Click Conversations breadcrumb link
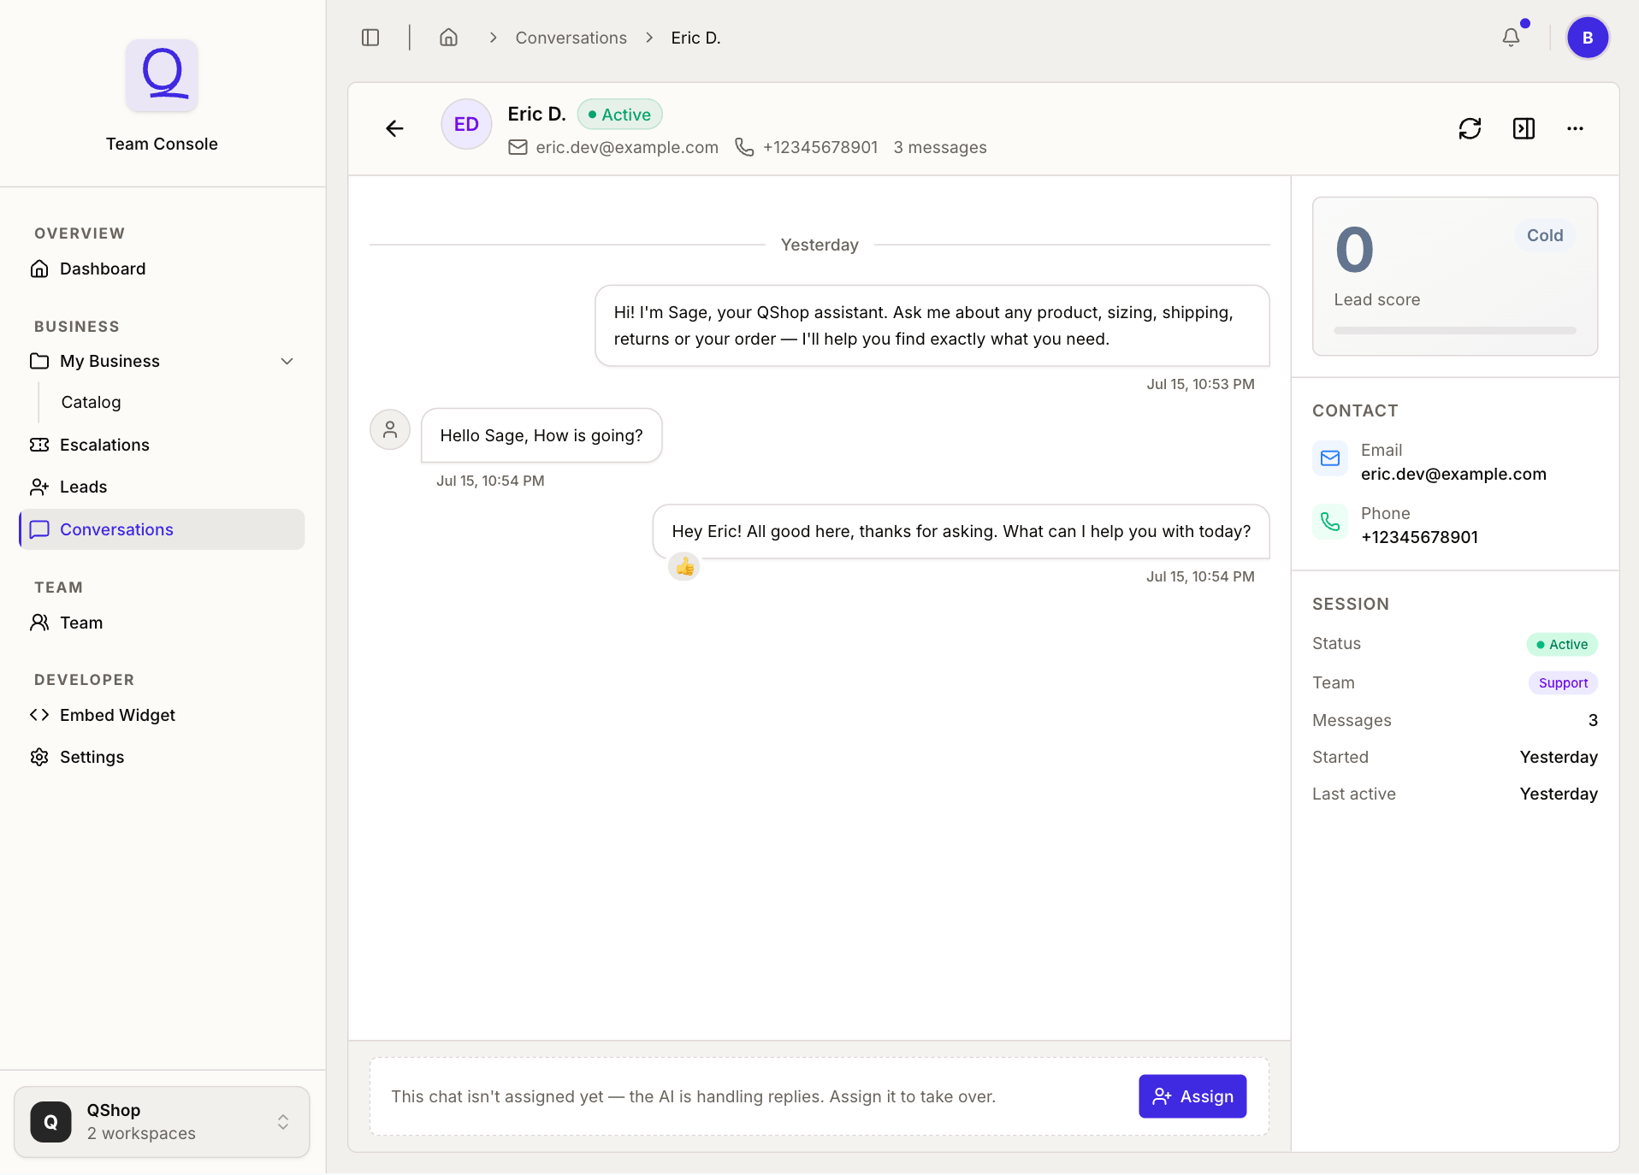 pos(571,38)
